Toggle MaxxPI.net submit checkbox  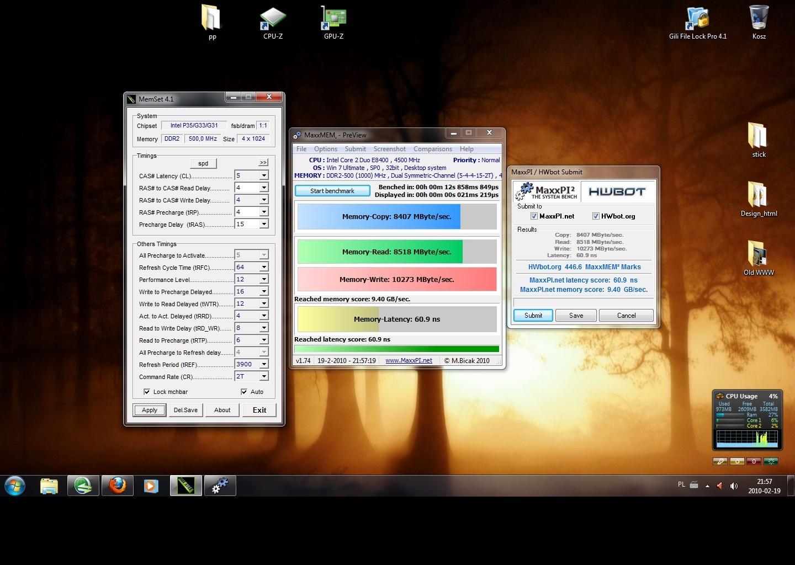click(x=534, y=216)
